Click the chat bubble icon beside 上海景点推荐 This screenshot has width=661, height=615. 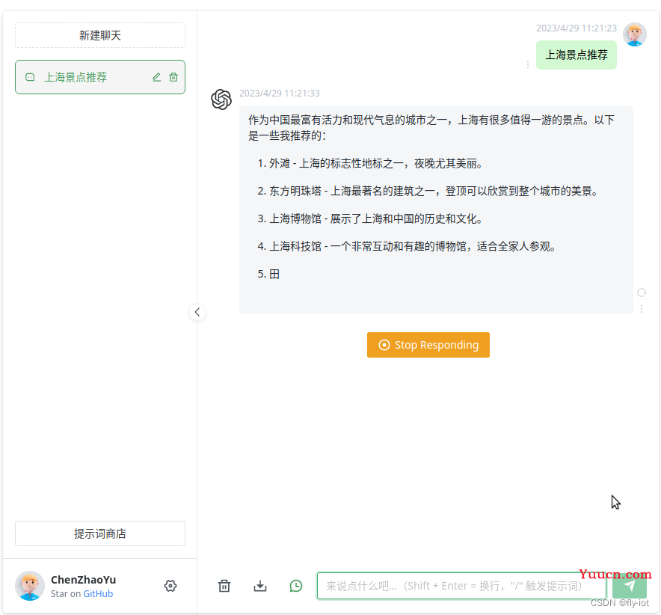(x=30, y=77)
